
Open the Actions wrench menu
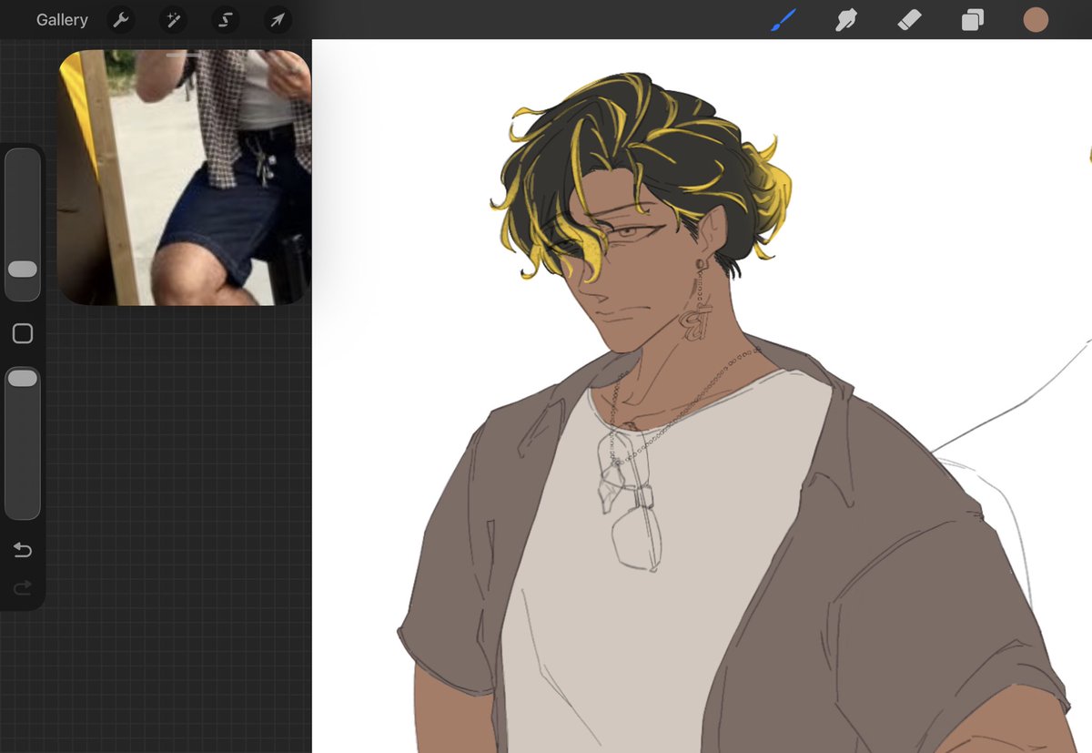coord(119,20)
